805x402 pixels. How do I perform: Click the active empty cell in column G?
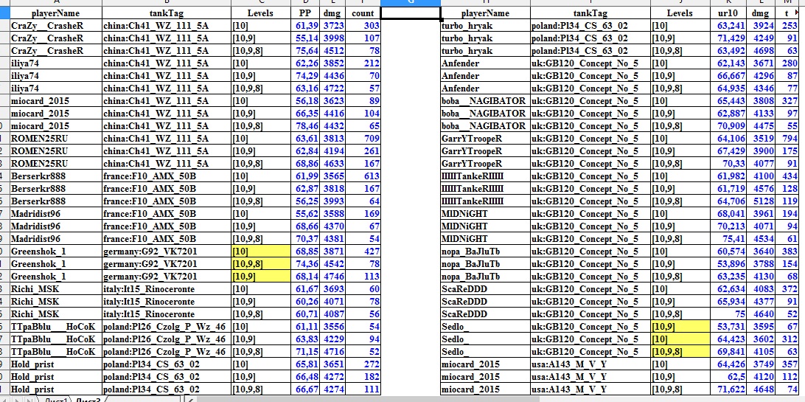pyautogui.click(x=411, y=13)
